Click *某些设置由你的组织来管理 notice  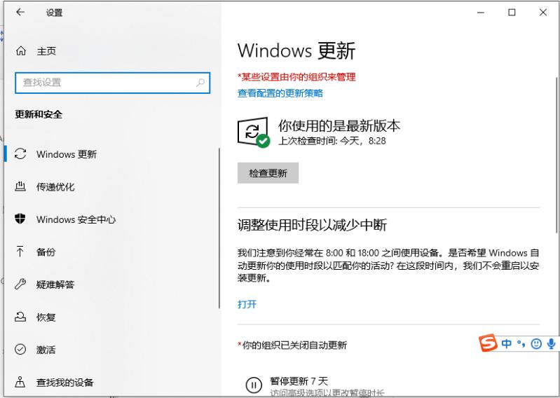tap(296, 77)
